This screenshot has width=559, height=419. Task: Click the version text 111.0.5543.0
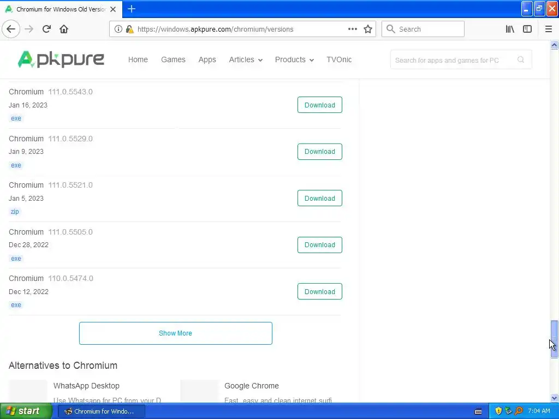pyautogui.click(x=70, y=92)
